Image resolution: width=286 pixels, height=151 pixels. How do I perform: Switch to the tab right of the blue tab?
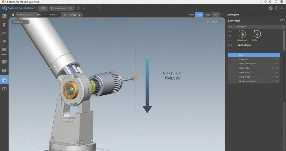pos(208,15)
